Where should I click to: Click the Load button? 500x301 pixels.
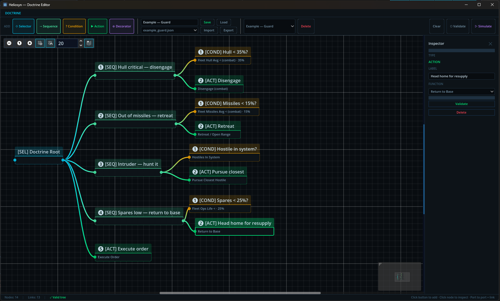[x=224, y=22]
